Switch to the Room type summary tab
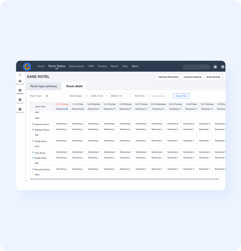241x251 pixels. [x=43, y=86]
